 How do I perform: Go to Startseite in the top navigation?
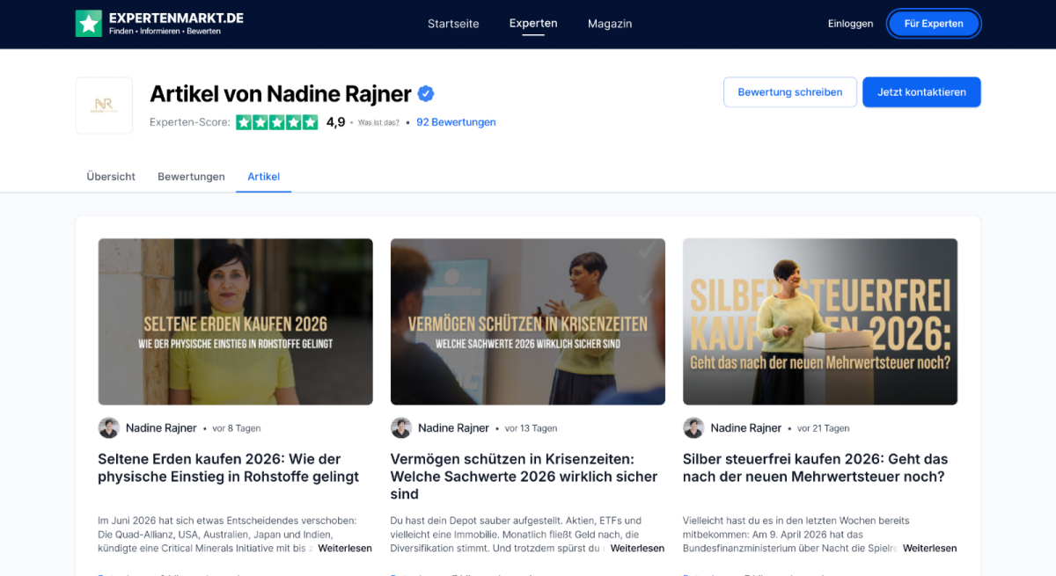coord(453,24)
